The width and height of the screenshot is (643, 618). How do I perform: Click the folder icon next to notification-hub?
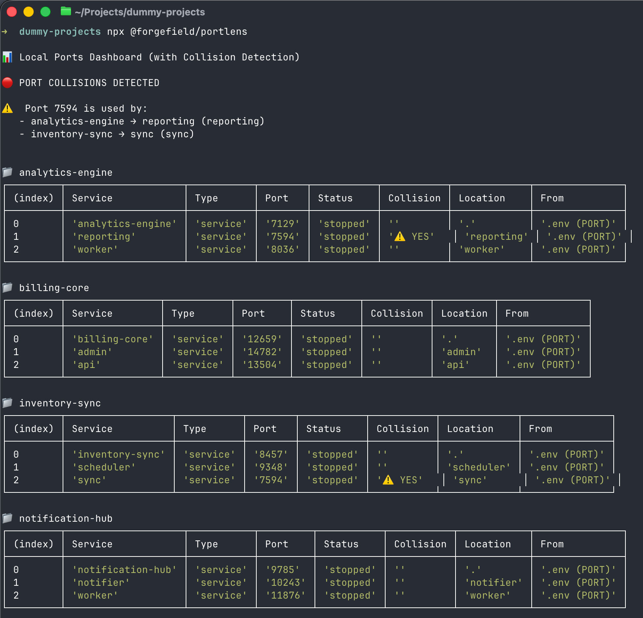tap(8, 518)
